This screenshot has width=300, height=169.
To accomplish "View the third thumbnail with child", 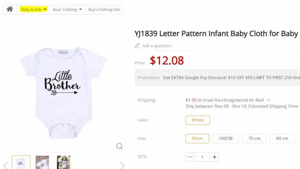I will 64,163.
